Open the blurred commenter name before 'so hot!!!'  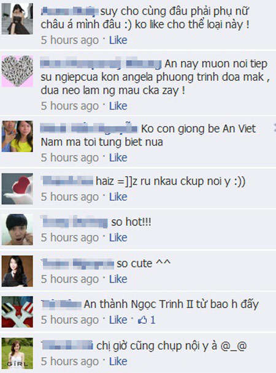[x=74, y=222]
